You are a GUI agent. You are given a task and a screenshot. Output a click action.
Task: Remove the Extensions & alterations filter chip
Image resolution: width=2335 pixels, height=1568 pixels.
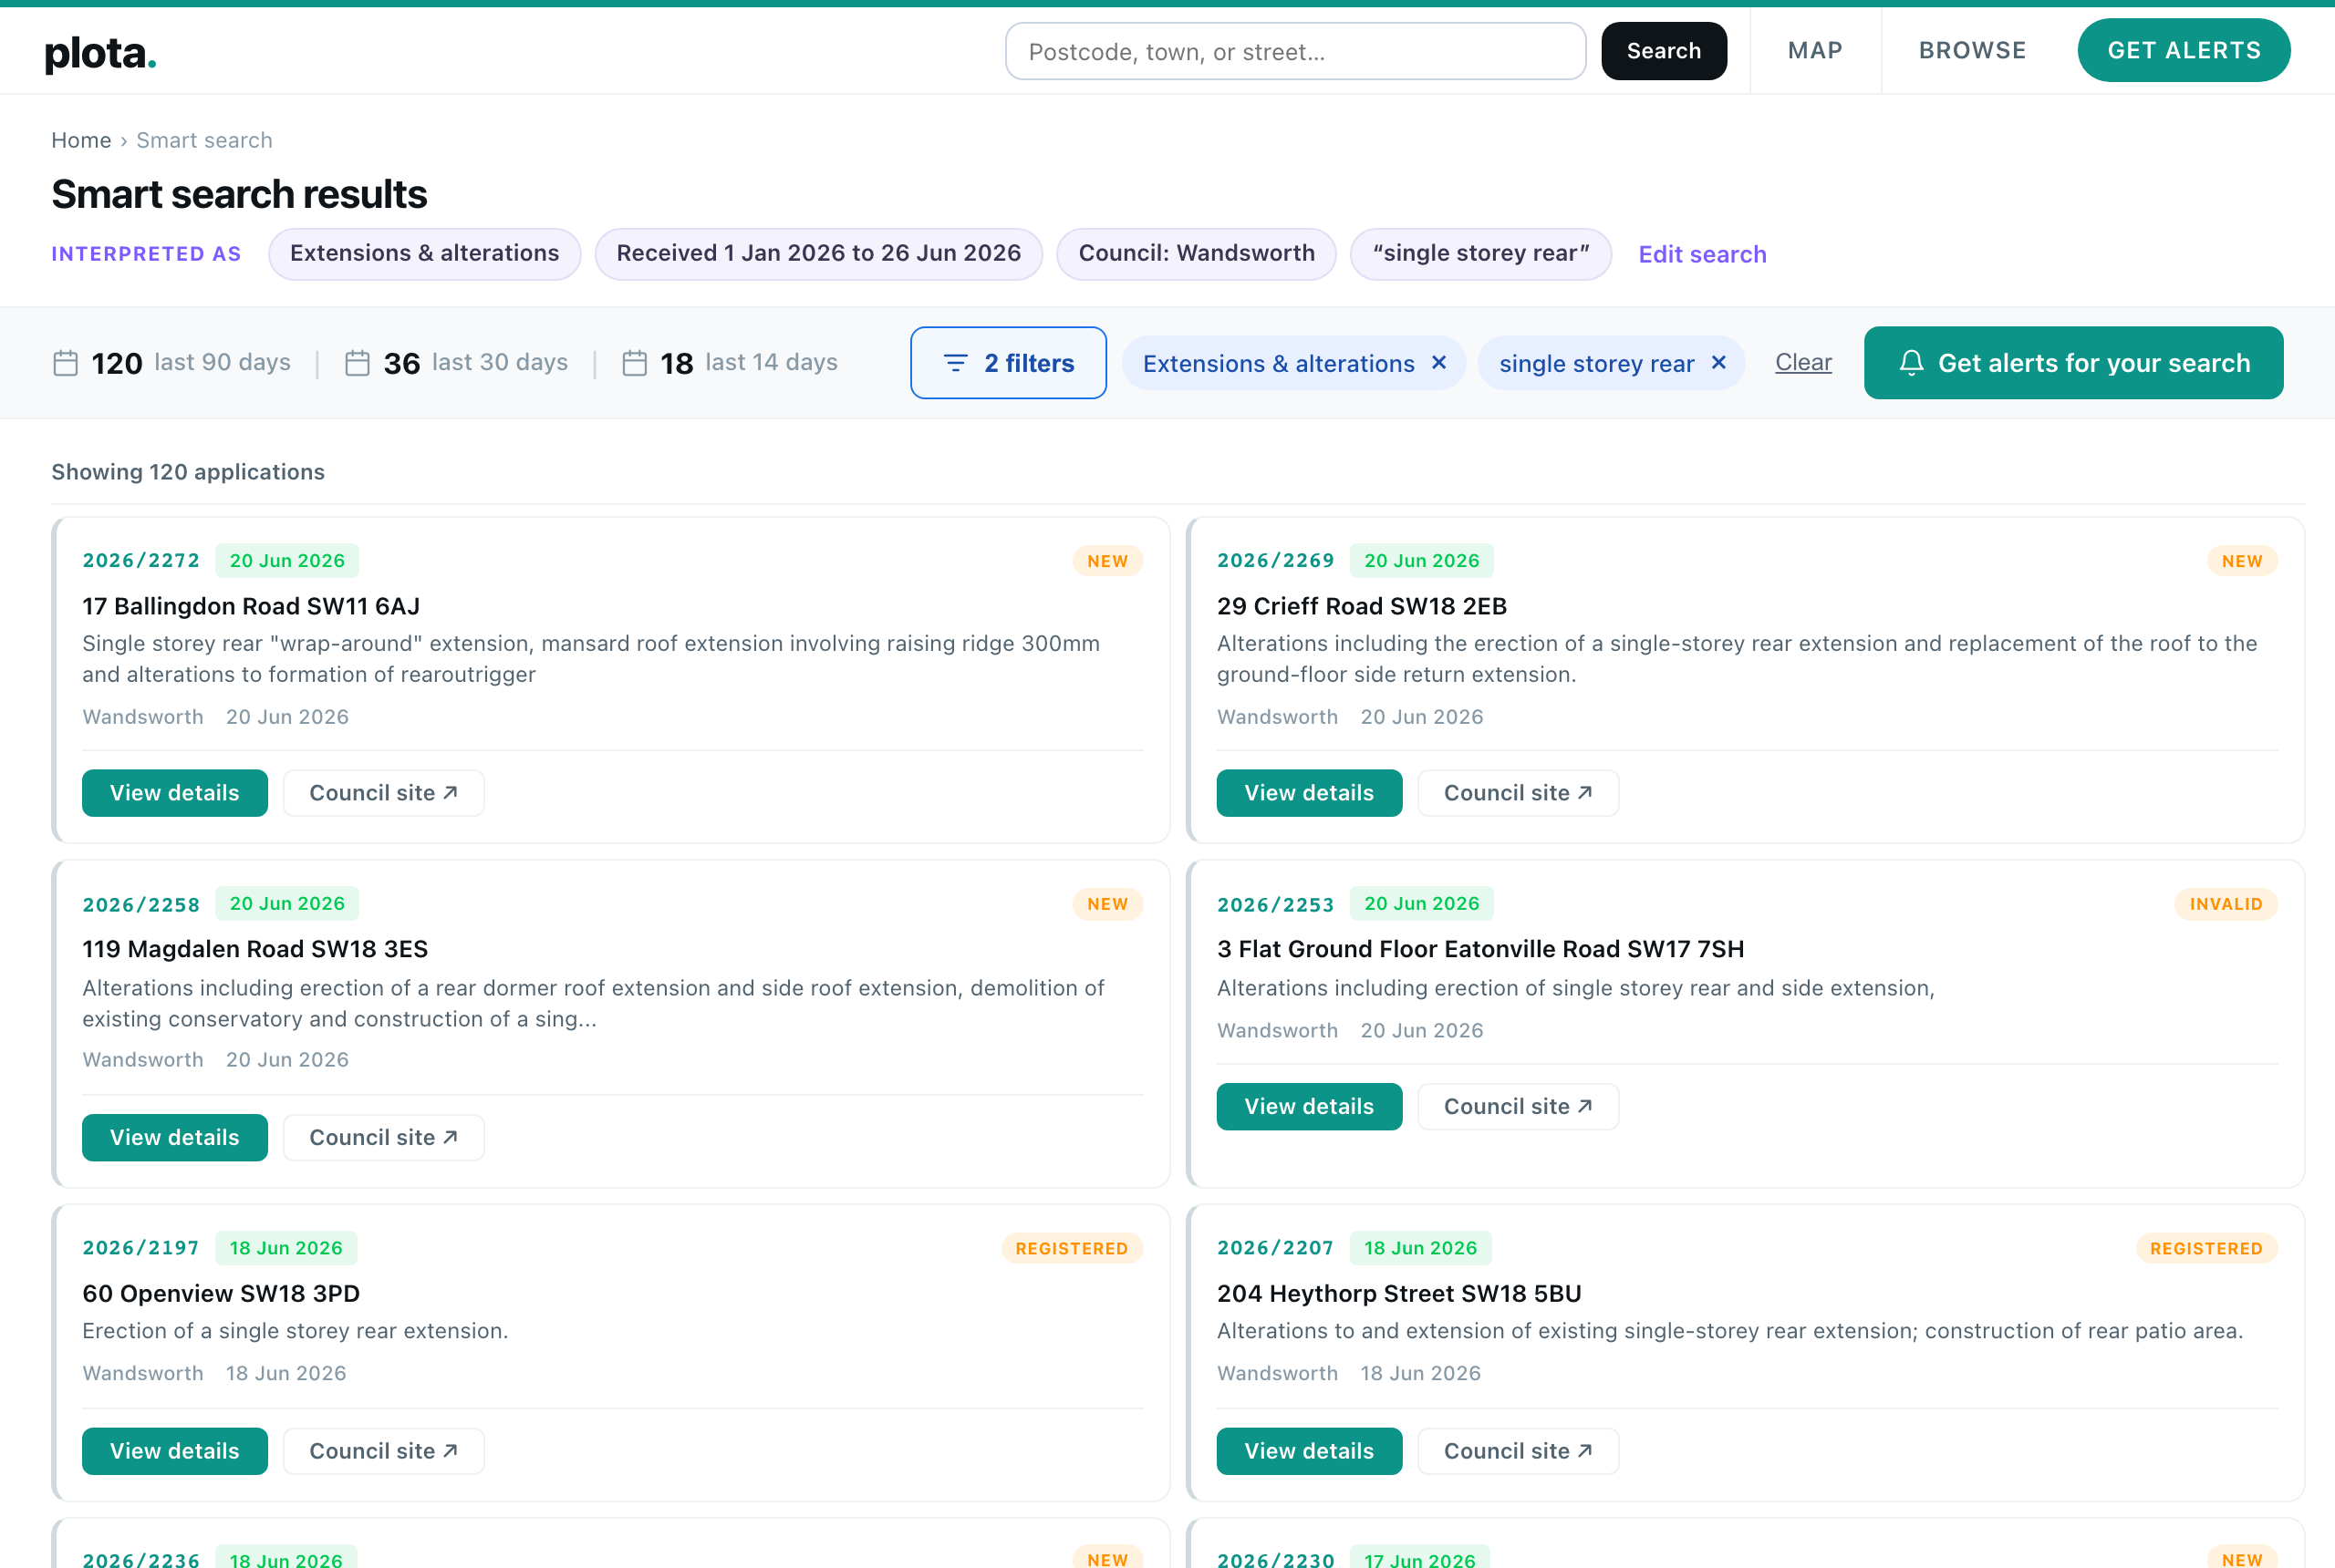click(1438, 362)
